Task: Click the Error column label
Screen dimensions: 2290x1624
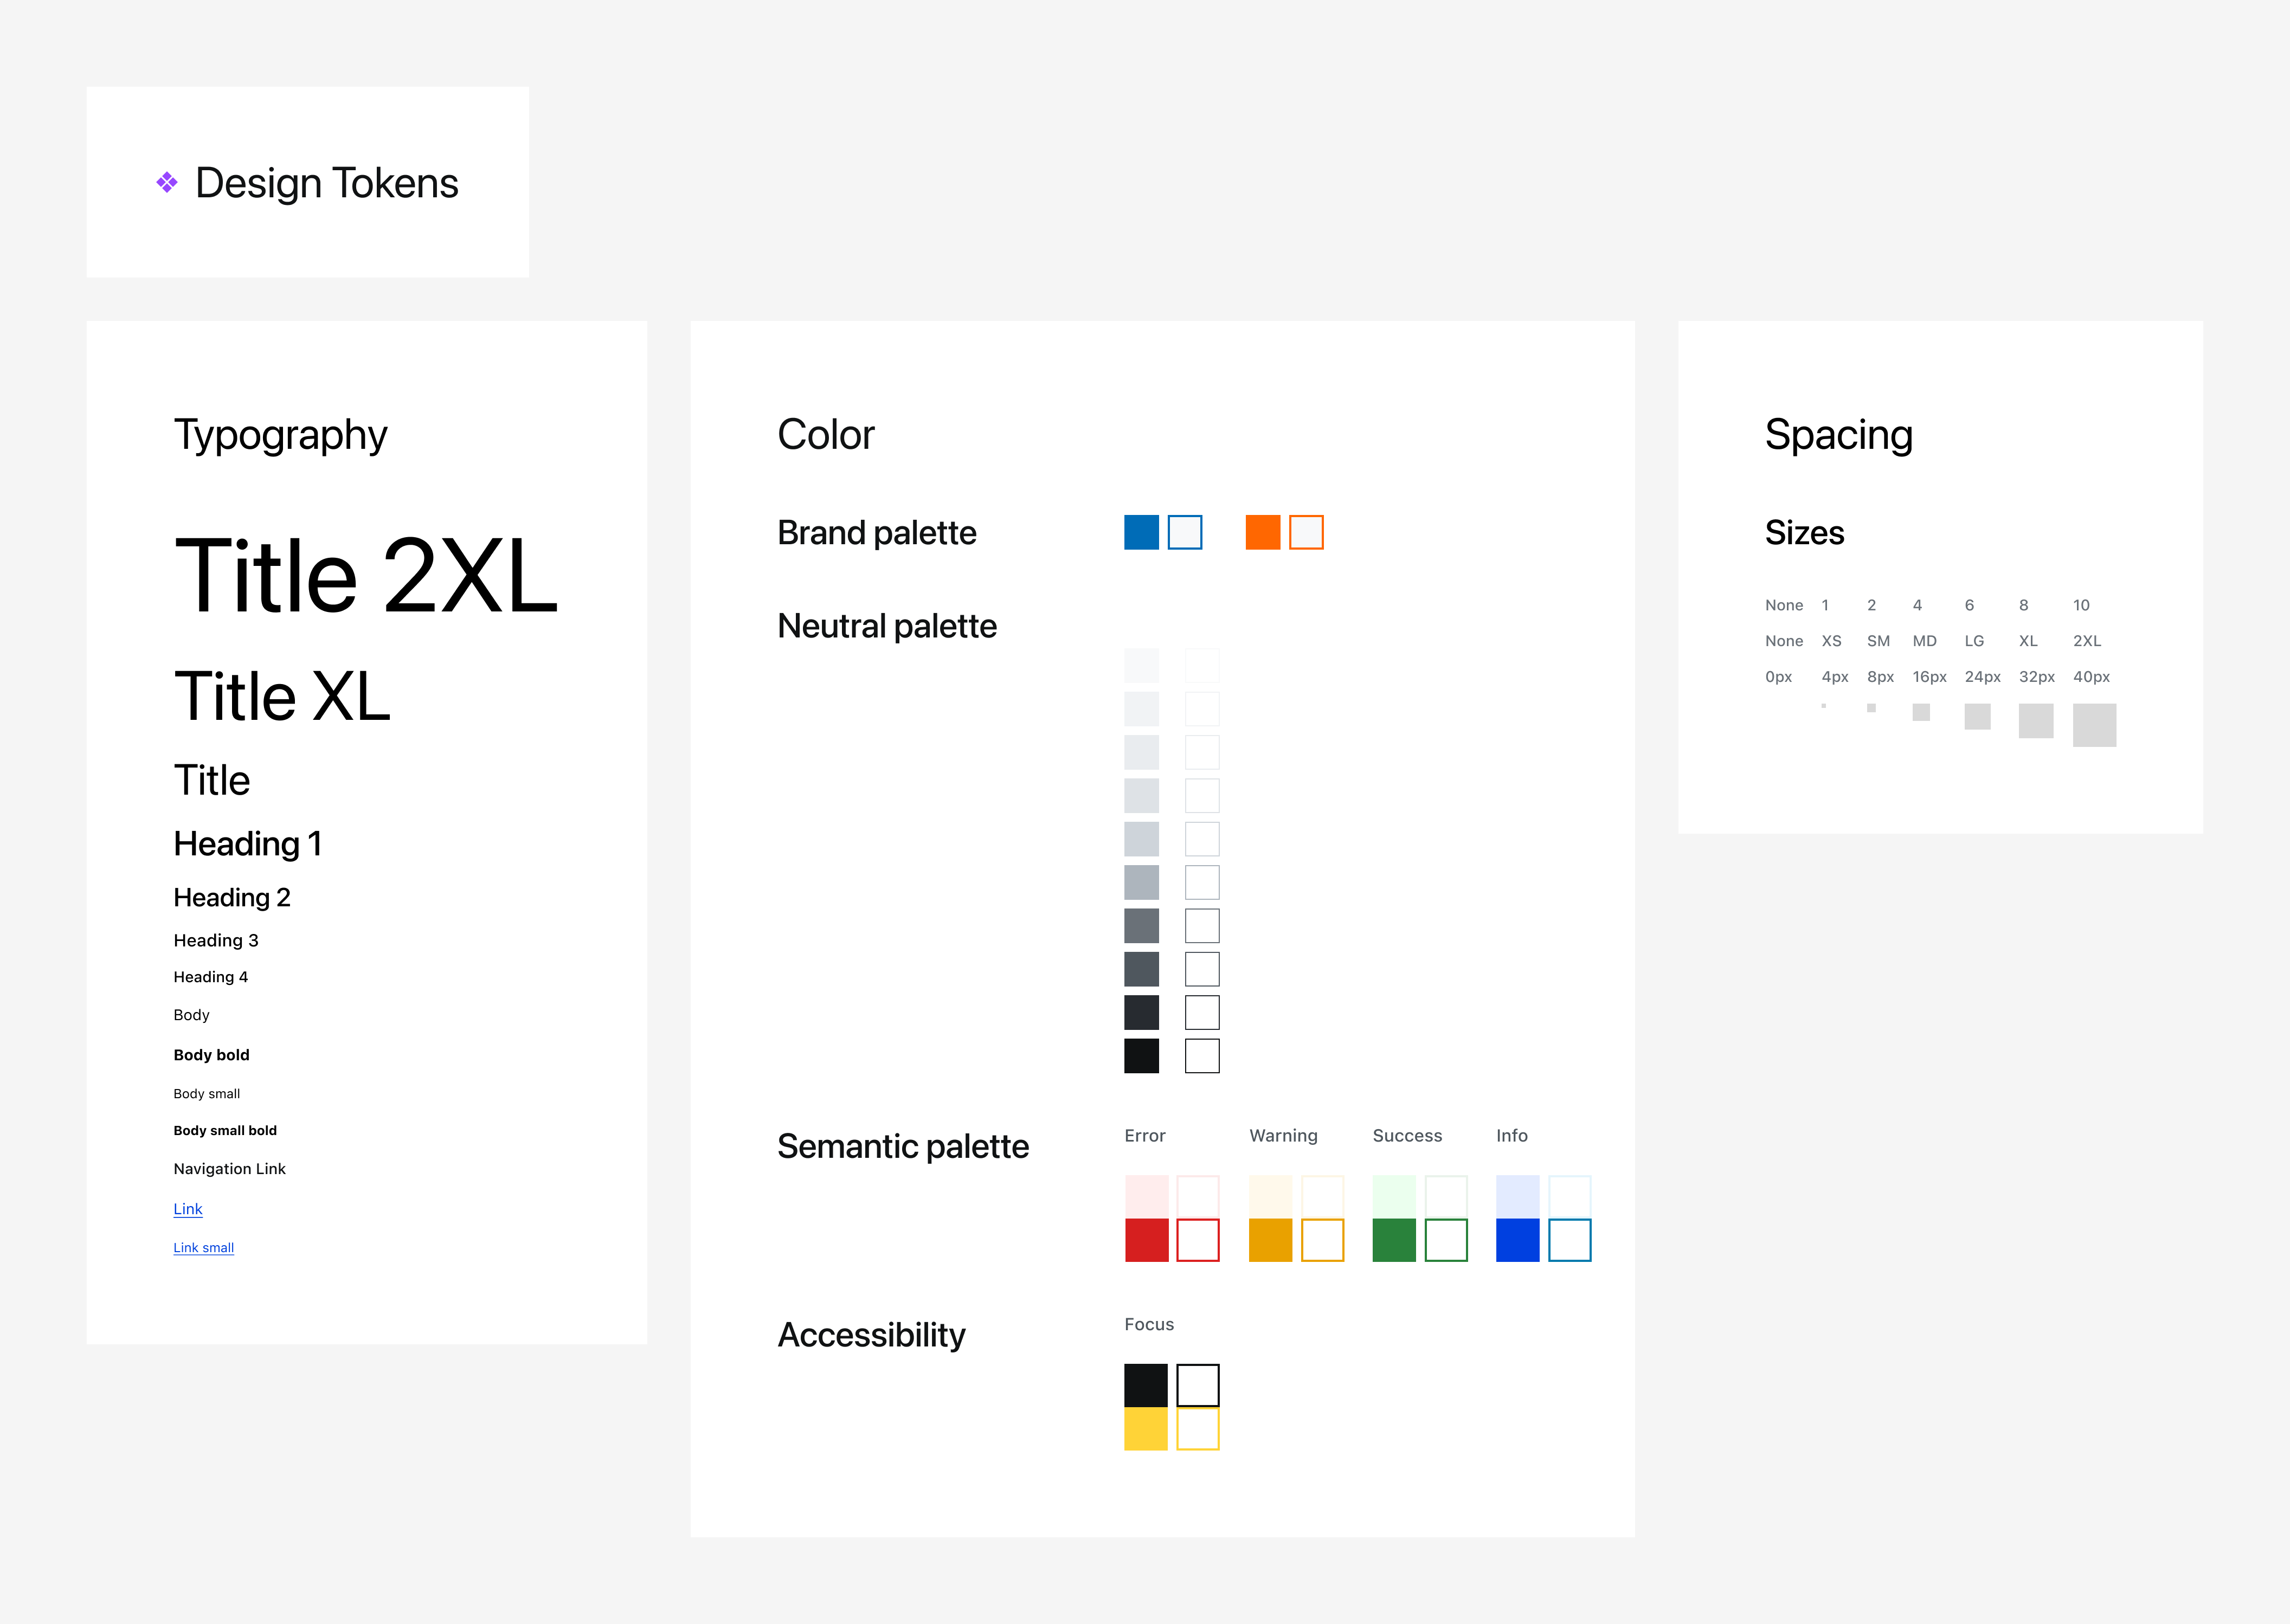Action: click(1145, 1136)
